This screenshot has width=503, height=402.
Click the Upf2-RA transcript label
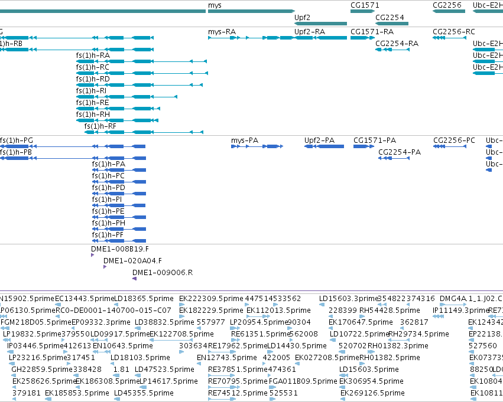coord(310,32)
